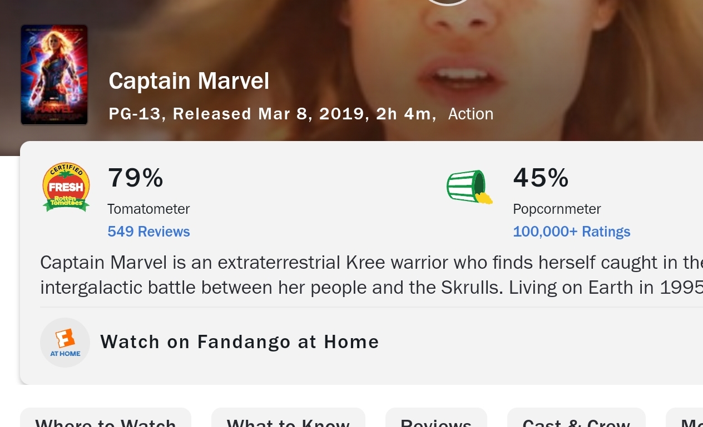Click Watch on Fandango at Home
Image resolution: width=703 pixels, height=427 pixels.
239,342
